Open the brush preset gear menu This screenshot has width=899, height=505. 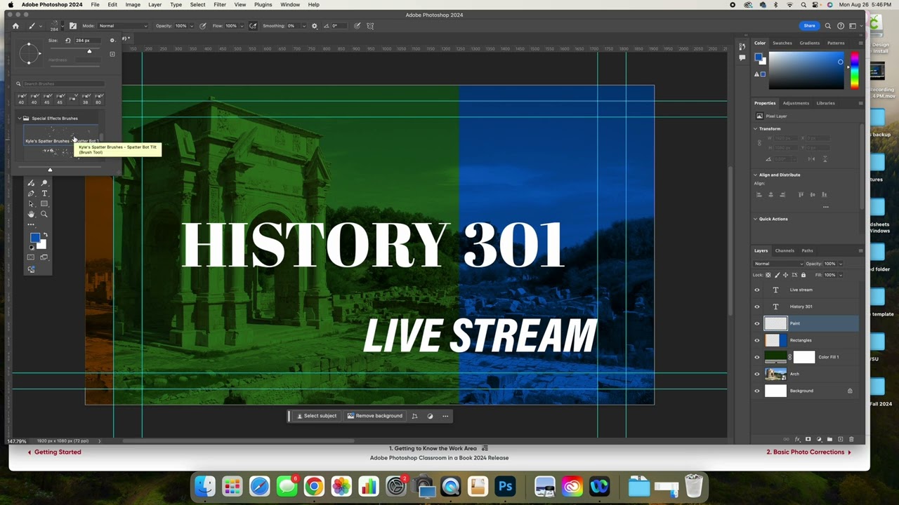[112, 41]
